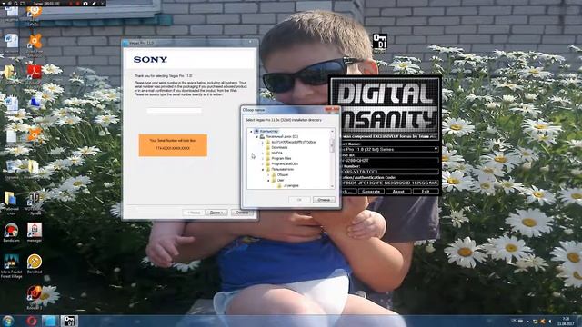The width and height of the screenshot is (582, 327).
Task: Select the Пользователи folder in tree
Action: (x=283, y=170)
